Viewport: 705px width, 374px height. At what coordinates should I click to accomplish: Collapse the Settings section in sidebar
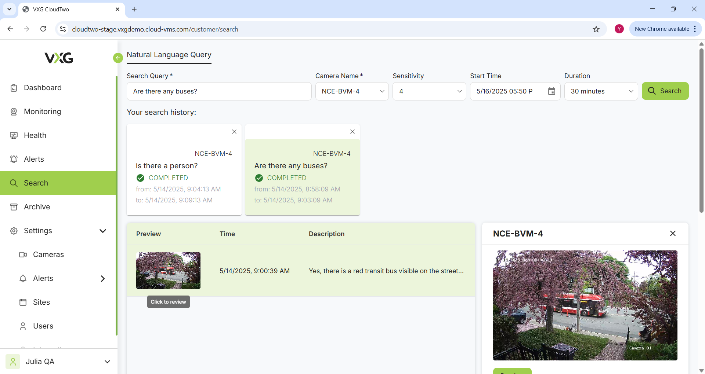pos(103,231)
